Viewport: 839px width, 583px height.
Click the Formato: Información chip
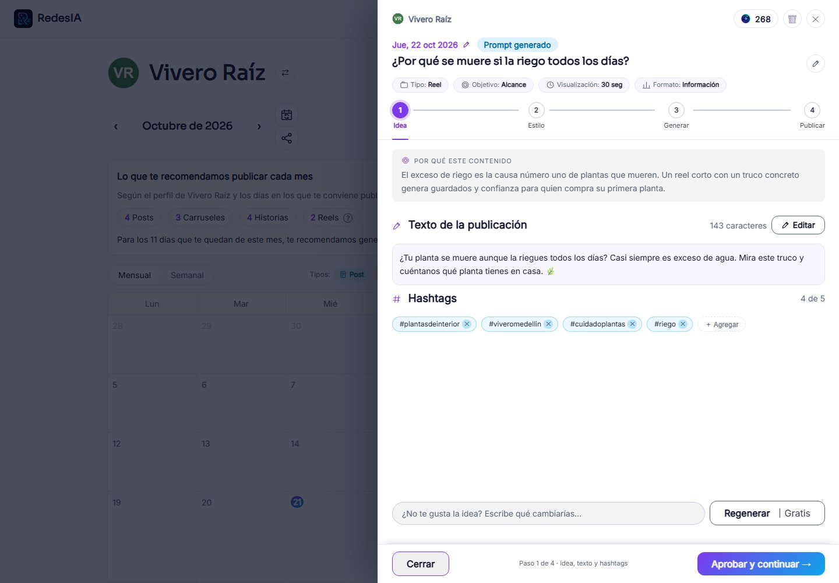[x=681, y=85]
